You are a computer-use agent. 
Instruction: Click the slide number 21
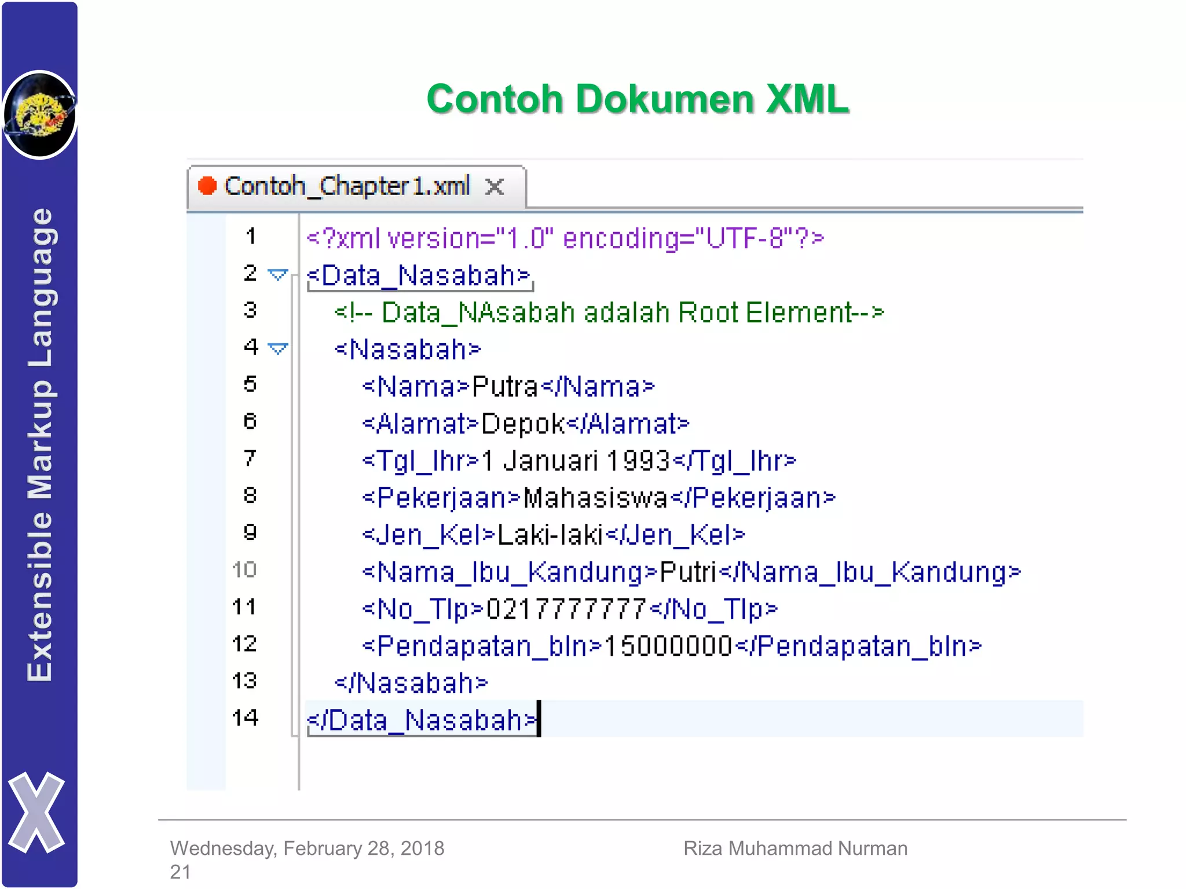[x=180, y=872]
